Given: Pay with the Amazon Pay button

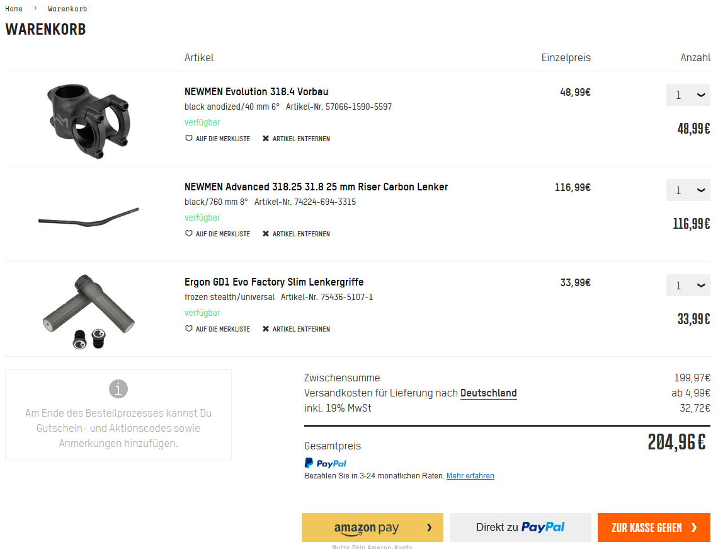Looking at the screenshot, I should (x=372, y=528).
